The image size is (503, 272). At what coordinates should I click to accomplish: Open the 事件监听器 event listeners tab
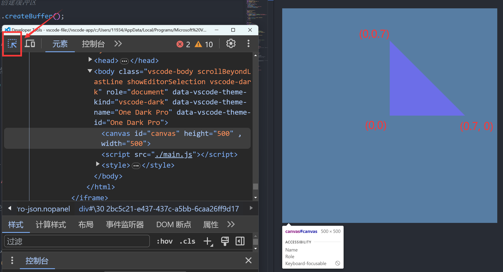[x=125, y=225]
